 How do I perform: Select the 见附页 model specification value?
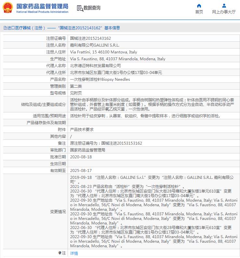point(76,93)
